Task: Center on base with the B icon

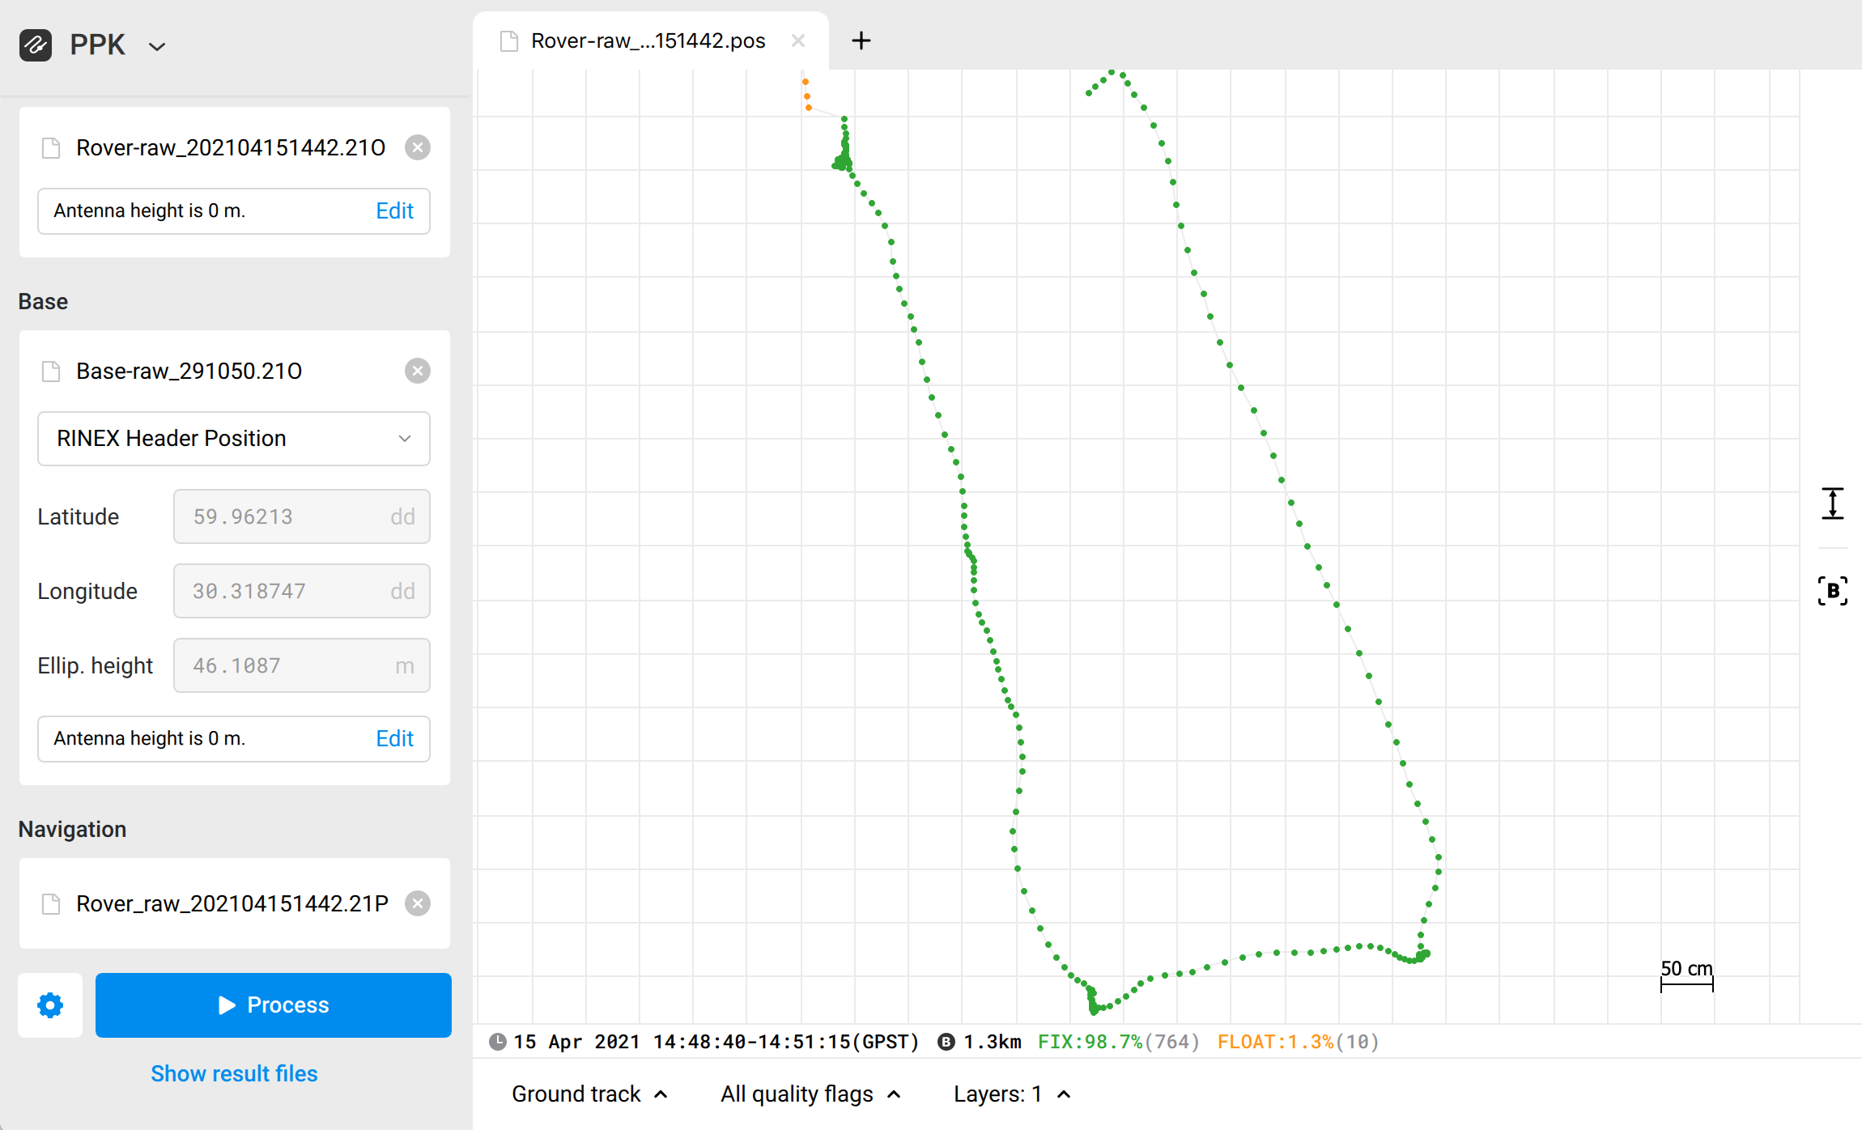Action: click(1833, 591)
